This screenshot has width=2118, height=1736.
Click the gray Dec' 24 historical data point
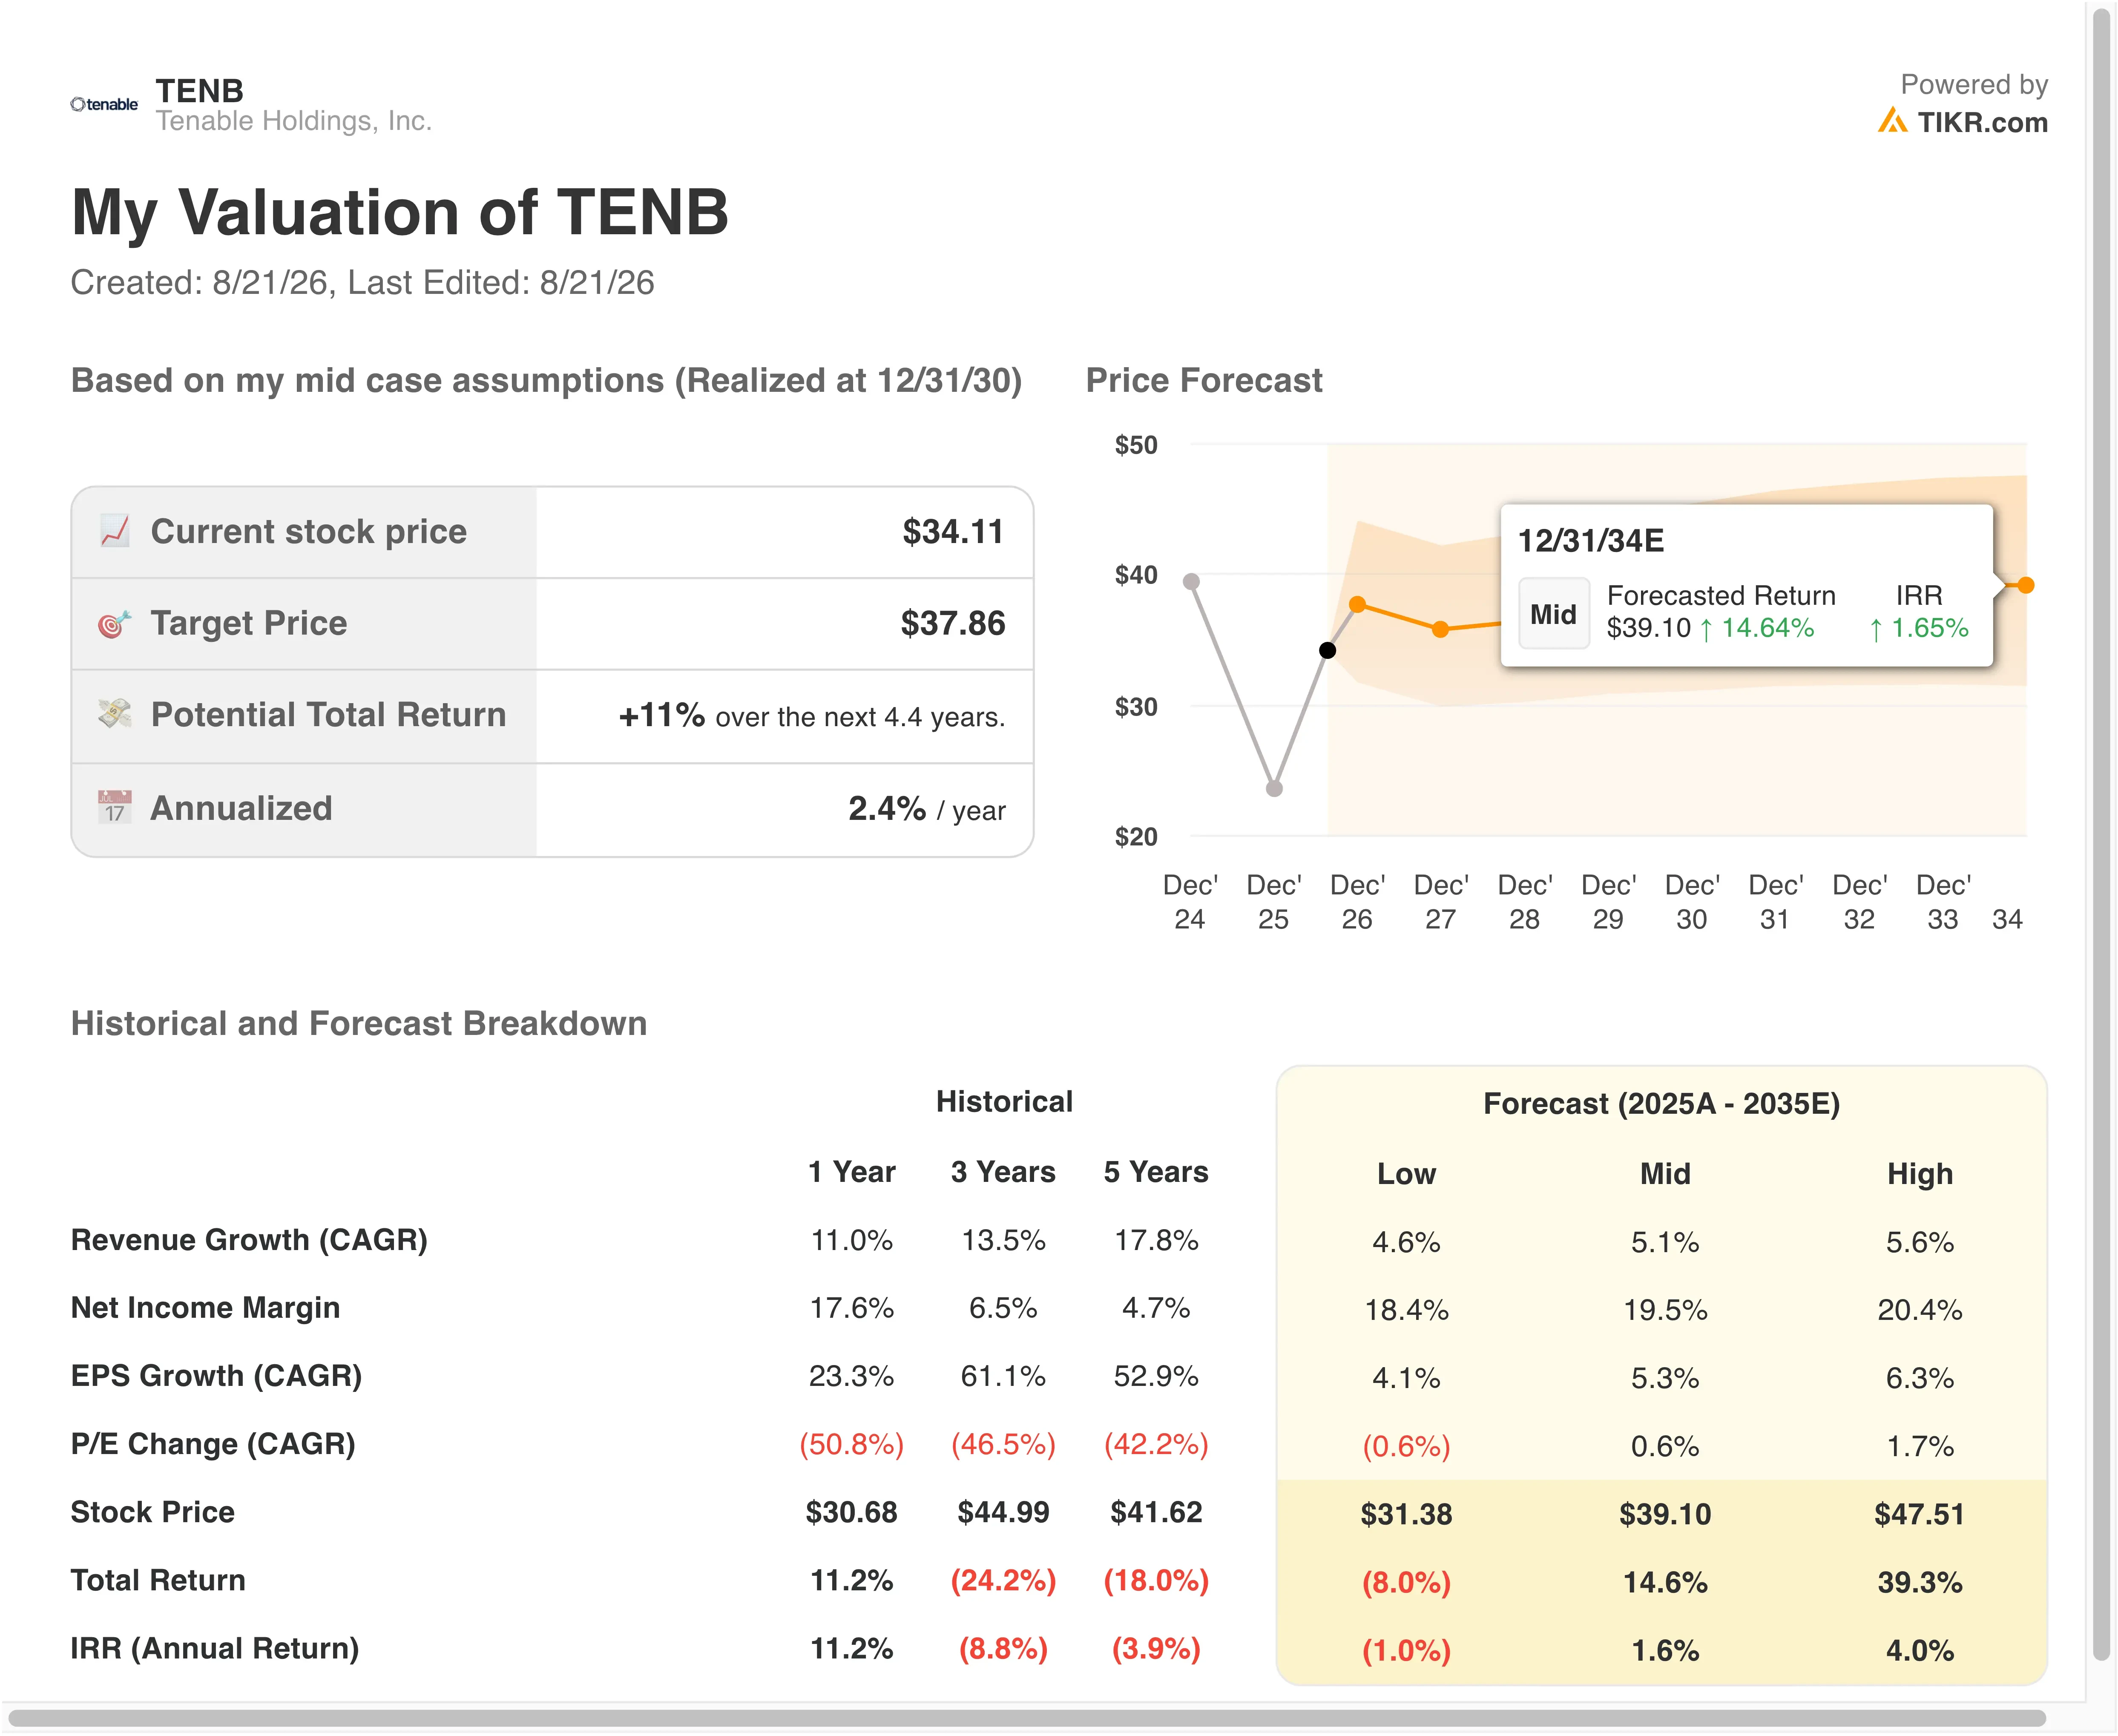click(x=1191, y=581)
